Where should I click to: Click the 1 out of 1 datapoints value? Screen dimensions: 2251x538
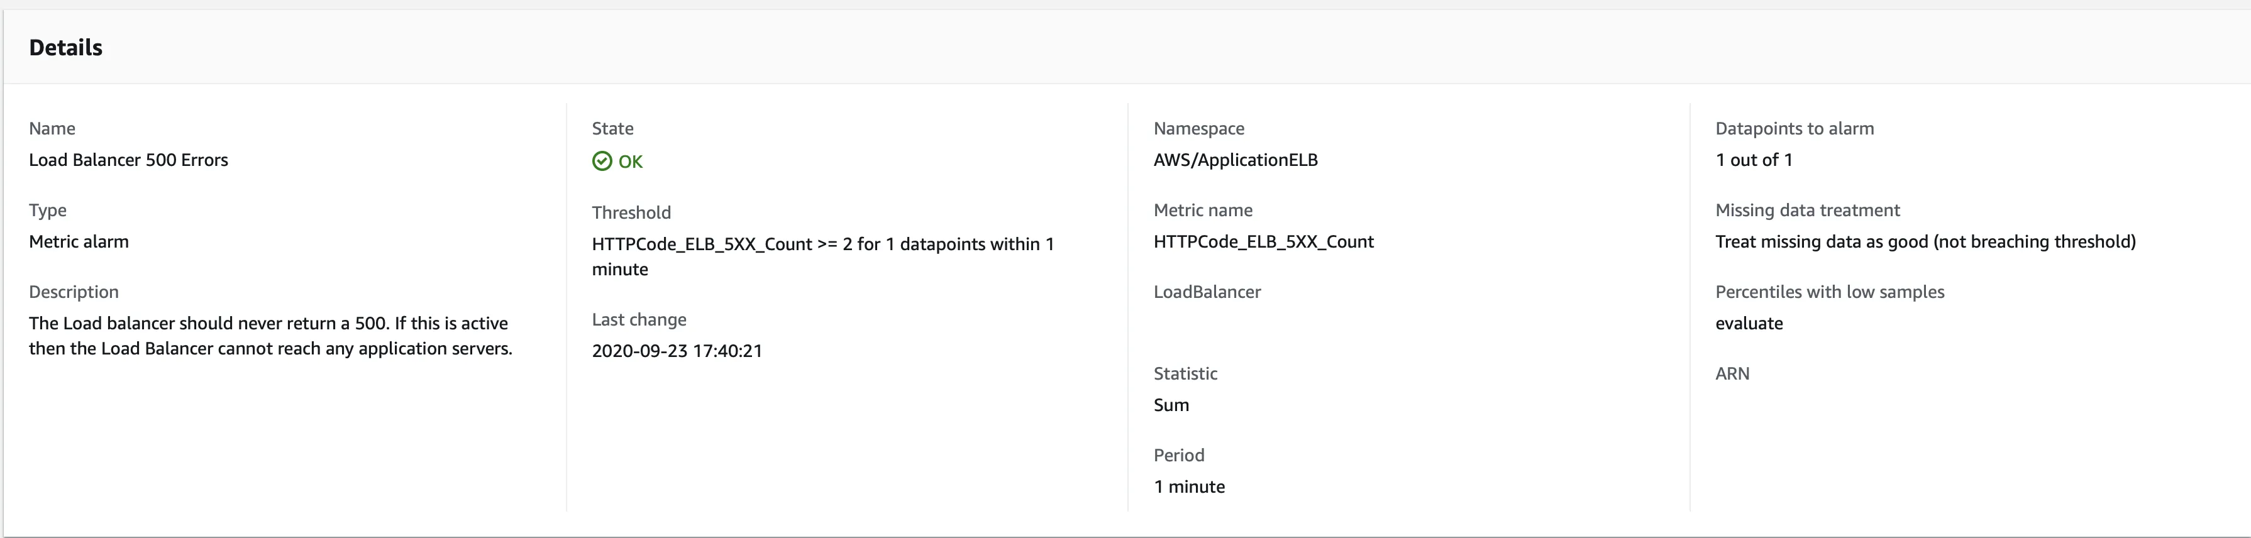click(x=1753, y=160)
